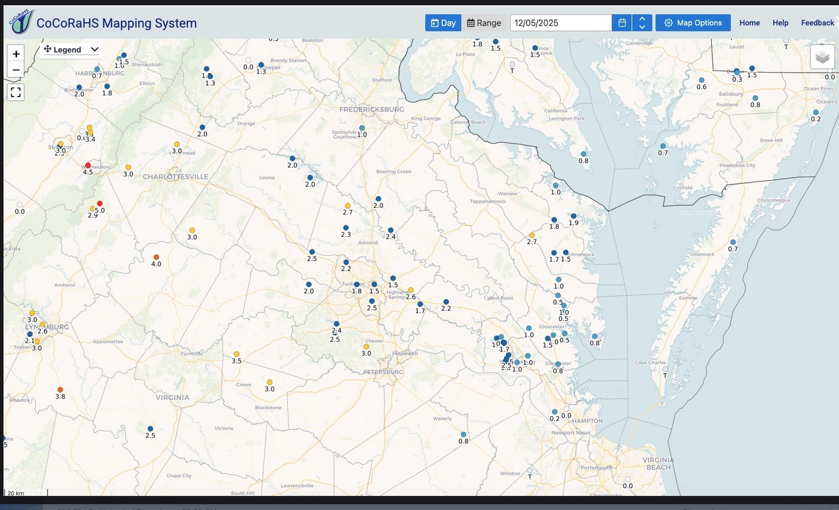Click the CoCoRaHS logo
Viewport: 839px width, 510px height.
pos(22,22)
